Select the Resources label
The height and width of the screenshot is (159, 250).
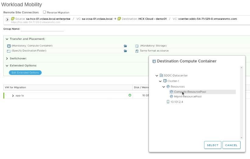click(178, 87)
